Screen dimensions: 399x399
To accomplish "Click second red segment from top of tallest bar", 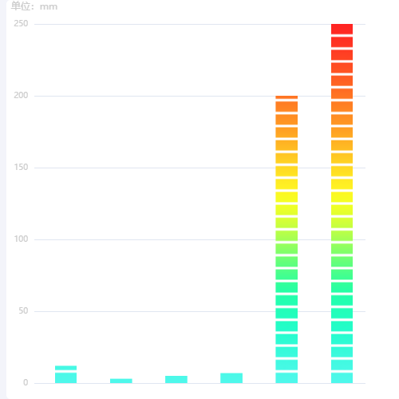I will (342, 42).
